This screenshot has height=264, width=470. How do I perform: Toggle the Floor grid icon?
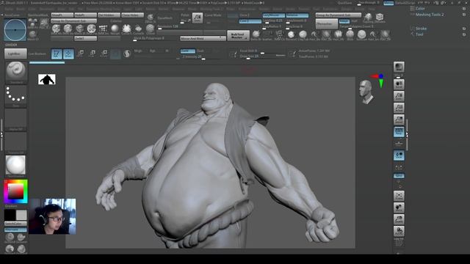click(399, 144)
